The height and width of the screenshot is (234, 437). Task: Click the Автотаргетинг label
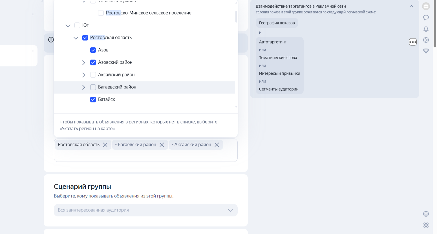point(273,42)
